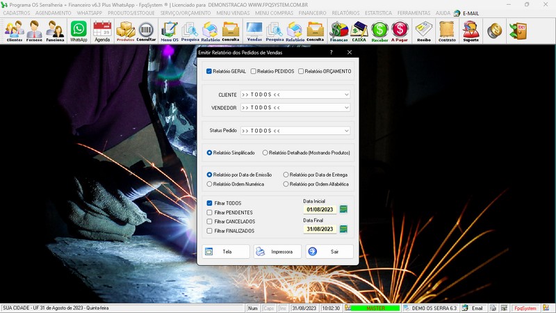Open the Finanças toolbar icon
Screen dimensions: 556x313
tap(338, 31)
